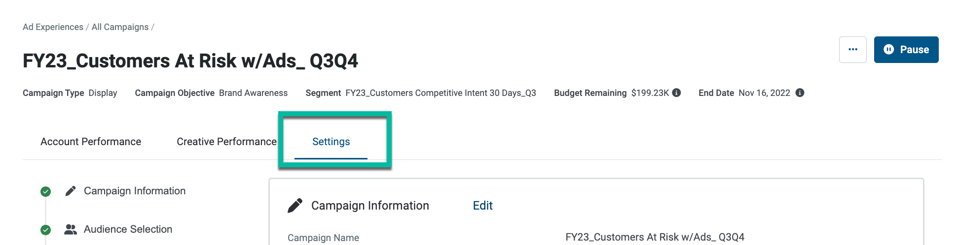Go to Ad Experiences breadcrumb
Image resolution: width=958 pixels, height=245 pixels.
53,27
